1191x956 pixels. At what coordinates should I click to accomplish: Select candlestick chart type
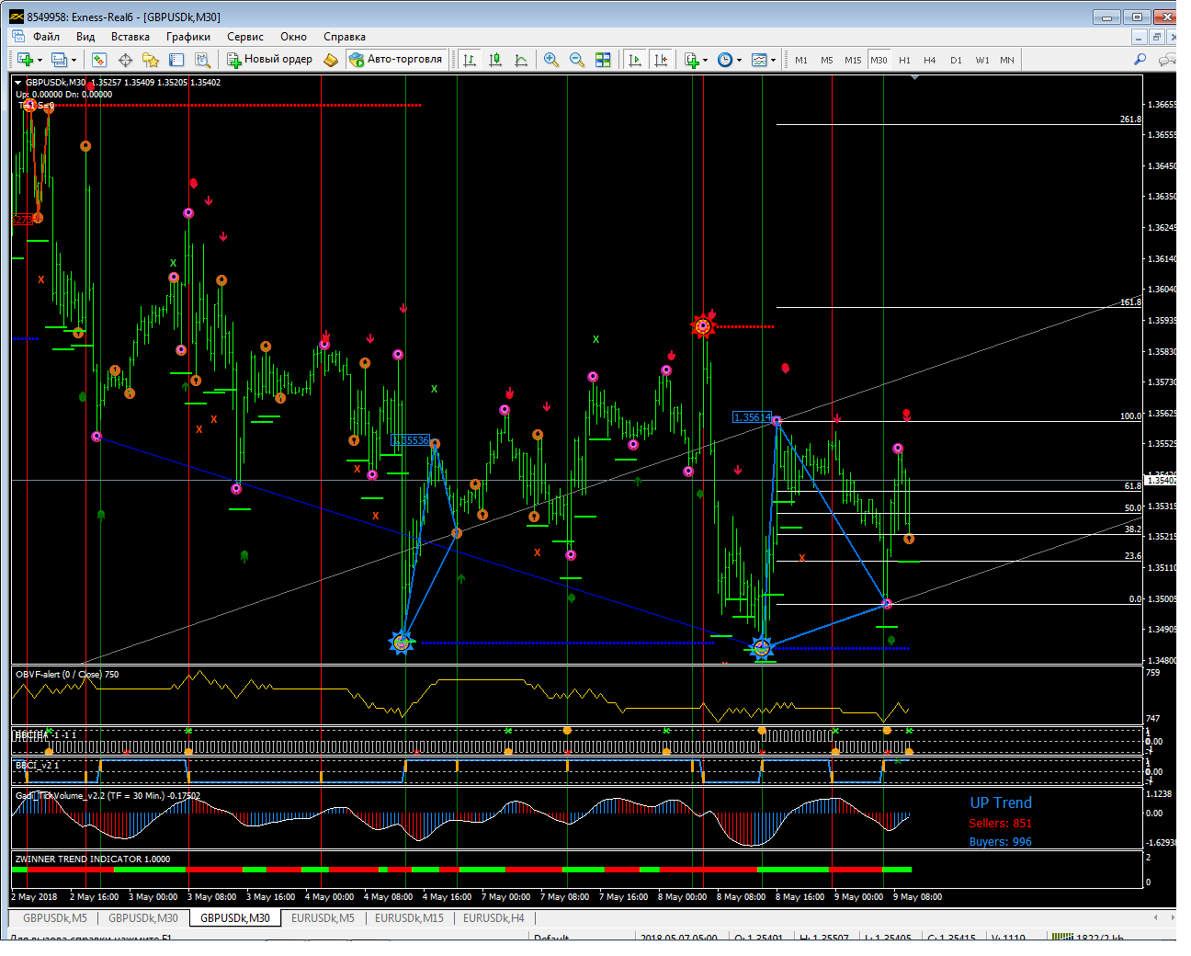coord(495,60)
